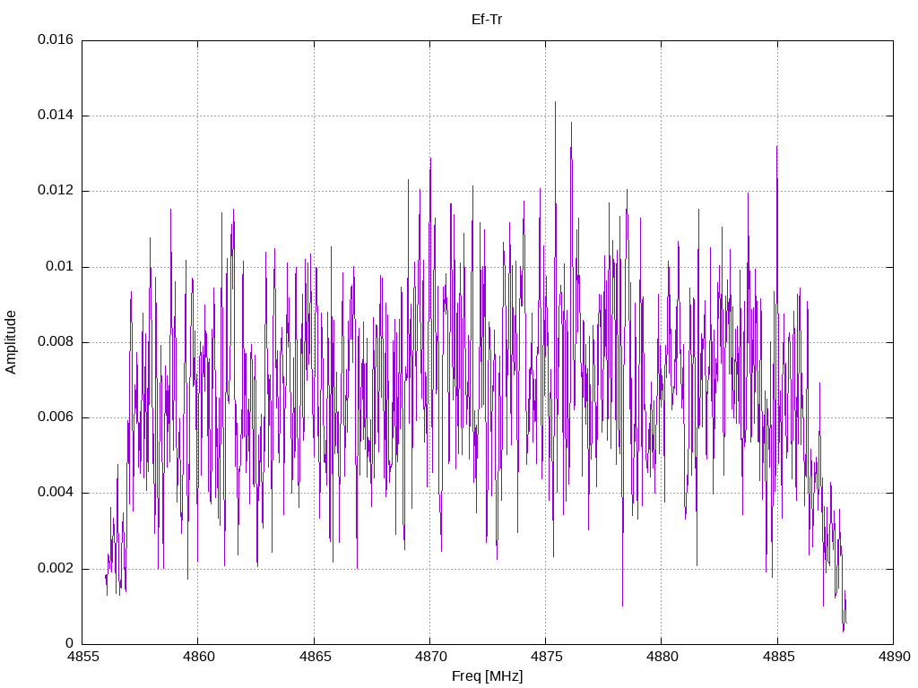918x688 pixels.
Task: Click the y-axis tick label 0.002
Action: (x=56, y=569)
